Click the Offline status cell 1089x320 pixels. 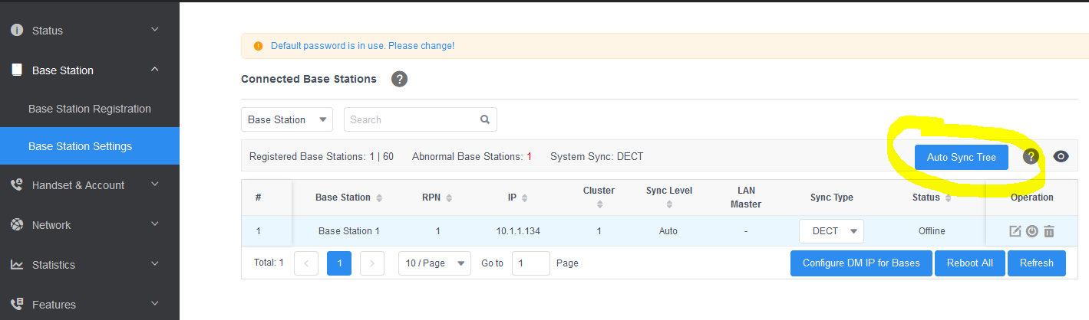click(x=932, y=231)
